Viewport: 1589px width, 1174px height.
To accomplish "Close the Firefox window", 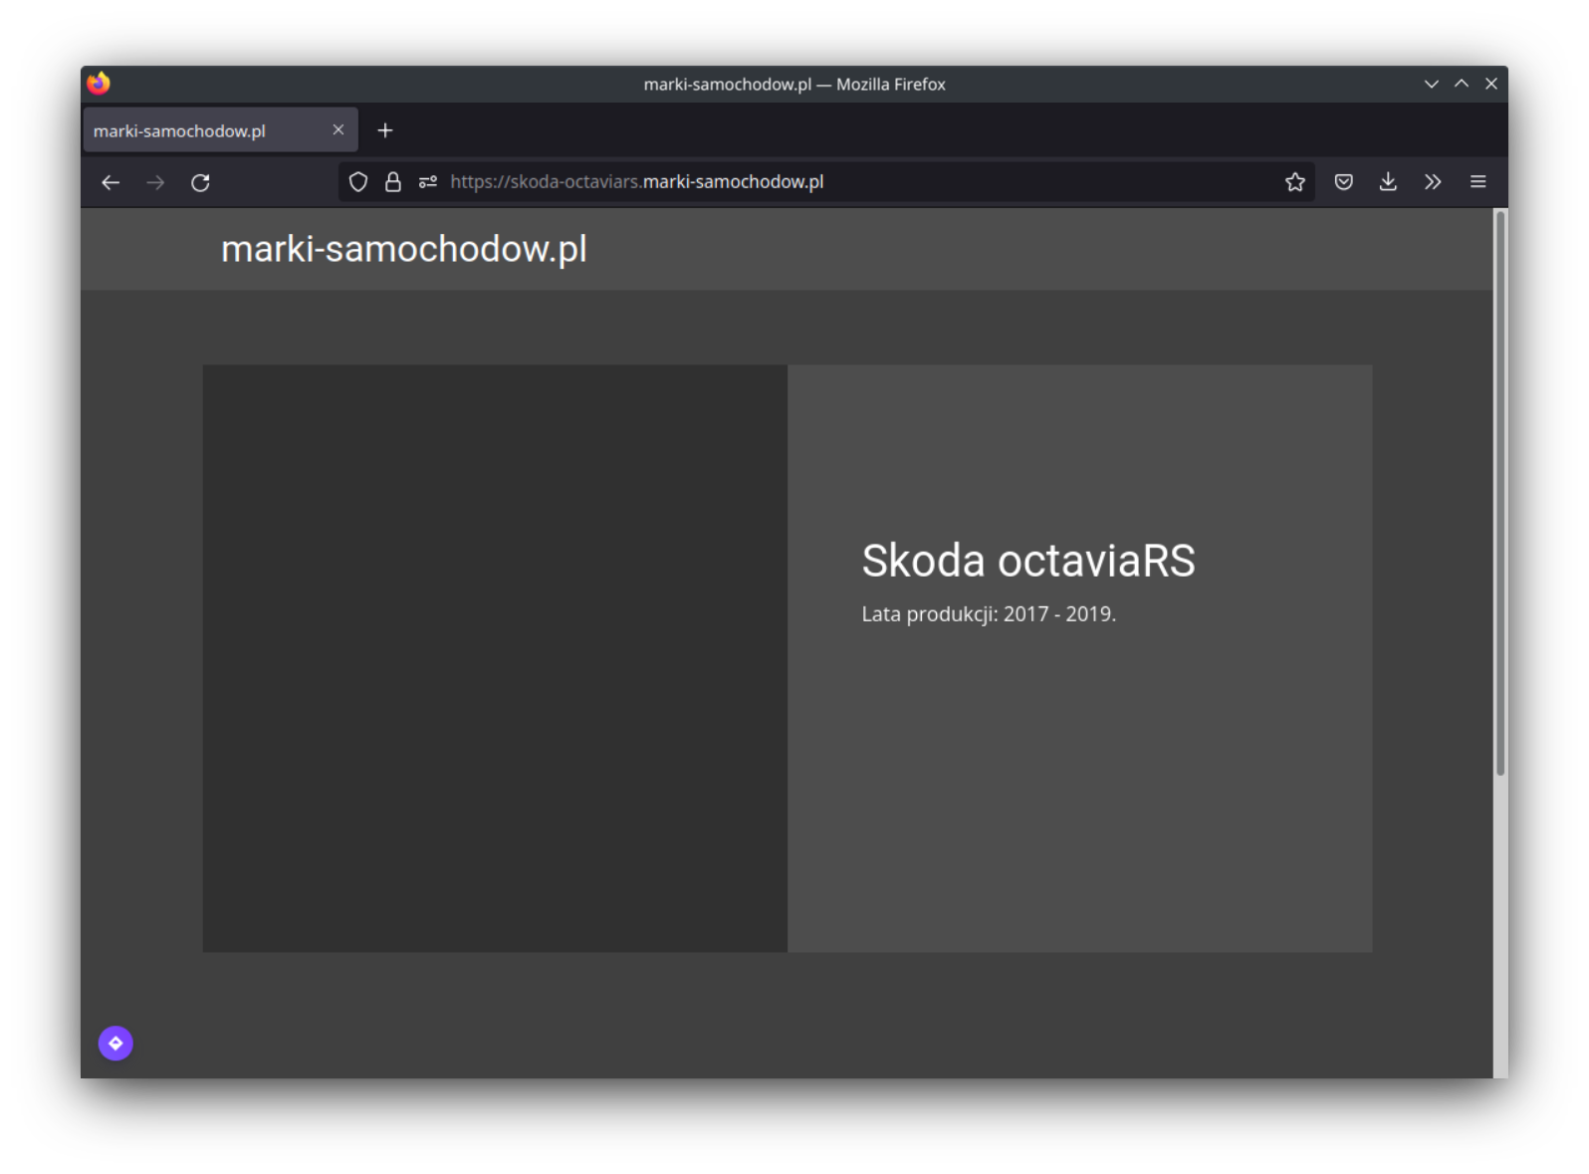I will [1490, 84].
